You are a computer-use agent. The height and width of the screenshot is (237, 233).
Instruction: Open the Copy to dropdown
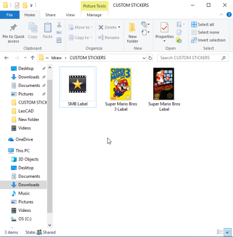(x=80, y=38)
